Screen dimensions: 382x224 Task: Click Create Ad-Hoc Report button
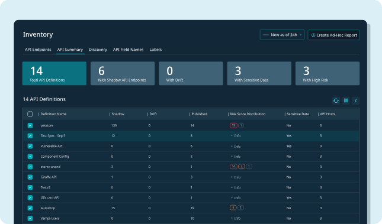334,35
